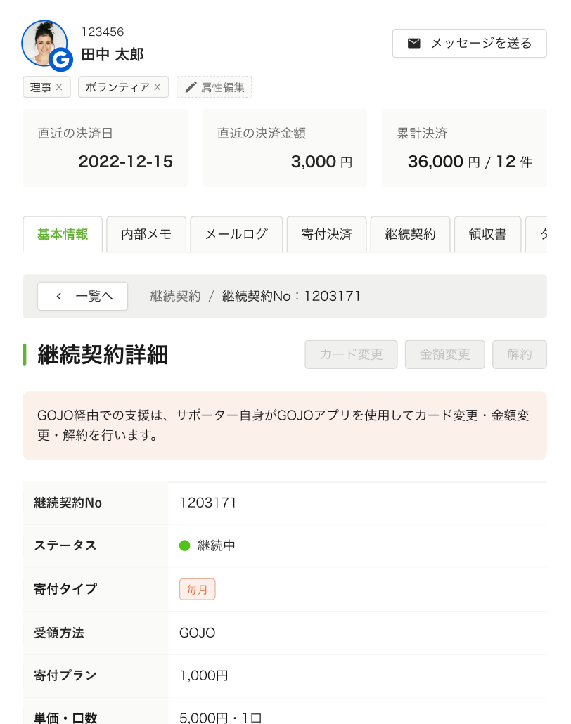Go to the 寄付決済 tab
This screenshot has width=571, height=724.
[x=326, y=234]
